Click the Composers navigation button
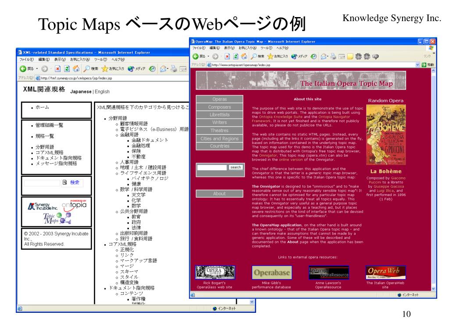The width and height of the screenshot is (449, 336). coord(220,107)
